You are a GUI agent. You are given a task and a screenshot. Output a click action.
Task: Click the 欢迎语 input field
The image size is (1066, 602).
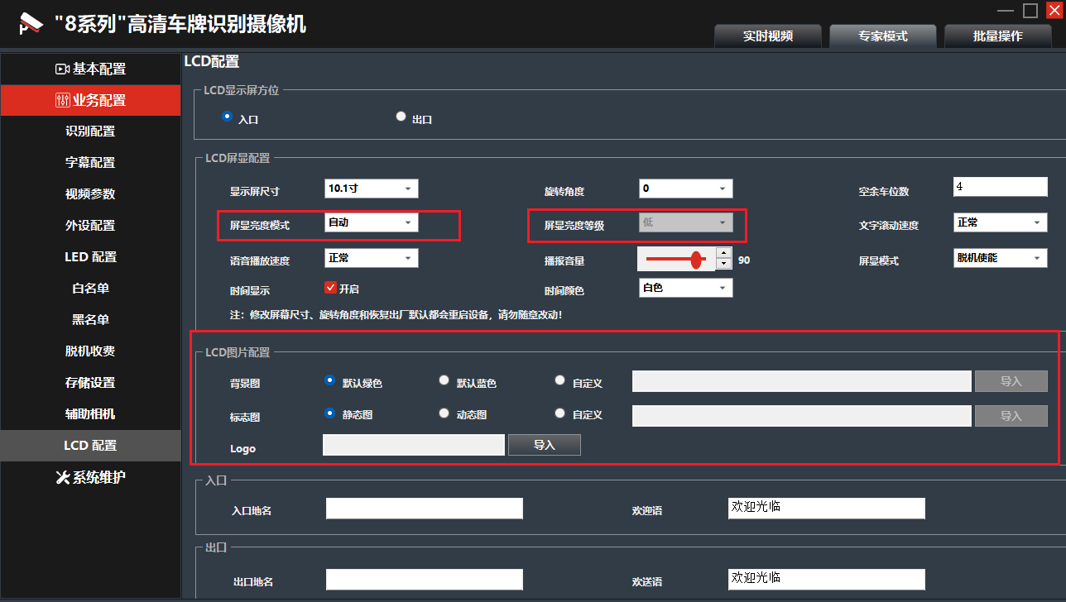tap(826, 508)
